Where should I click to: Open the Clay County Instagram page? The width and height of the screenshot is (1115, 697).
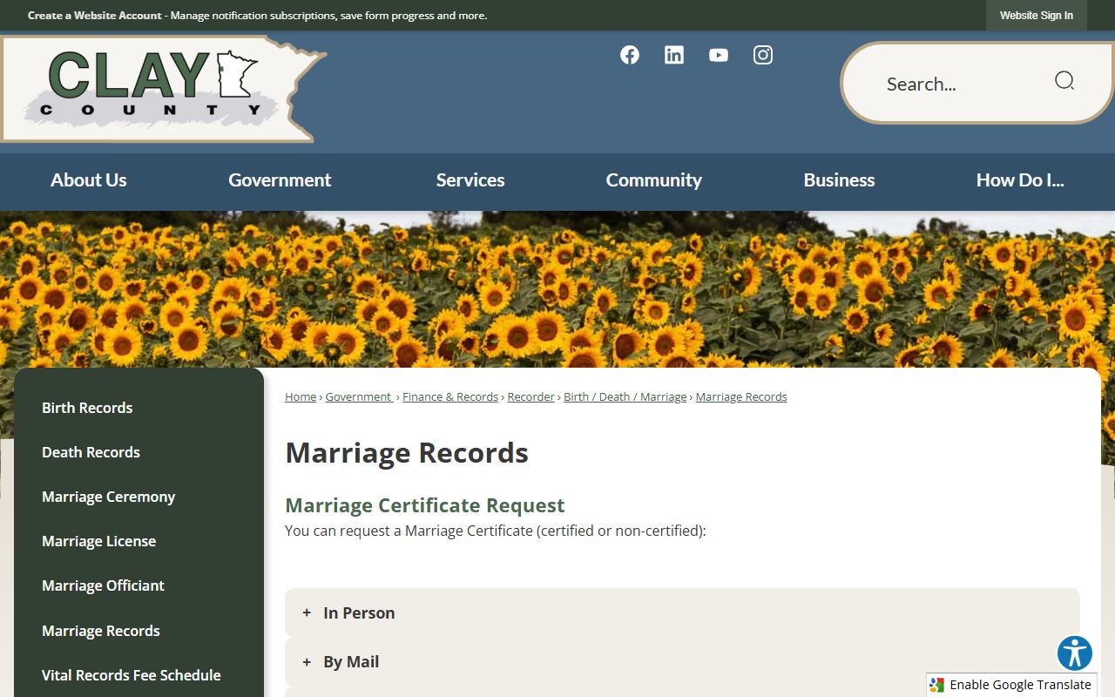click(x=763, y=55)
